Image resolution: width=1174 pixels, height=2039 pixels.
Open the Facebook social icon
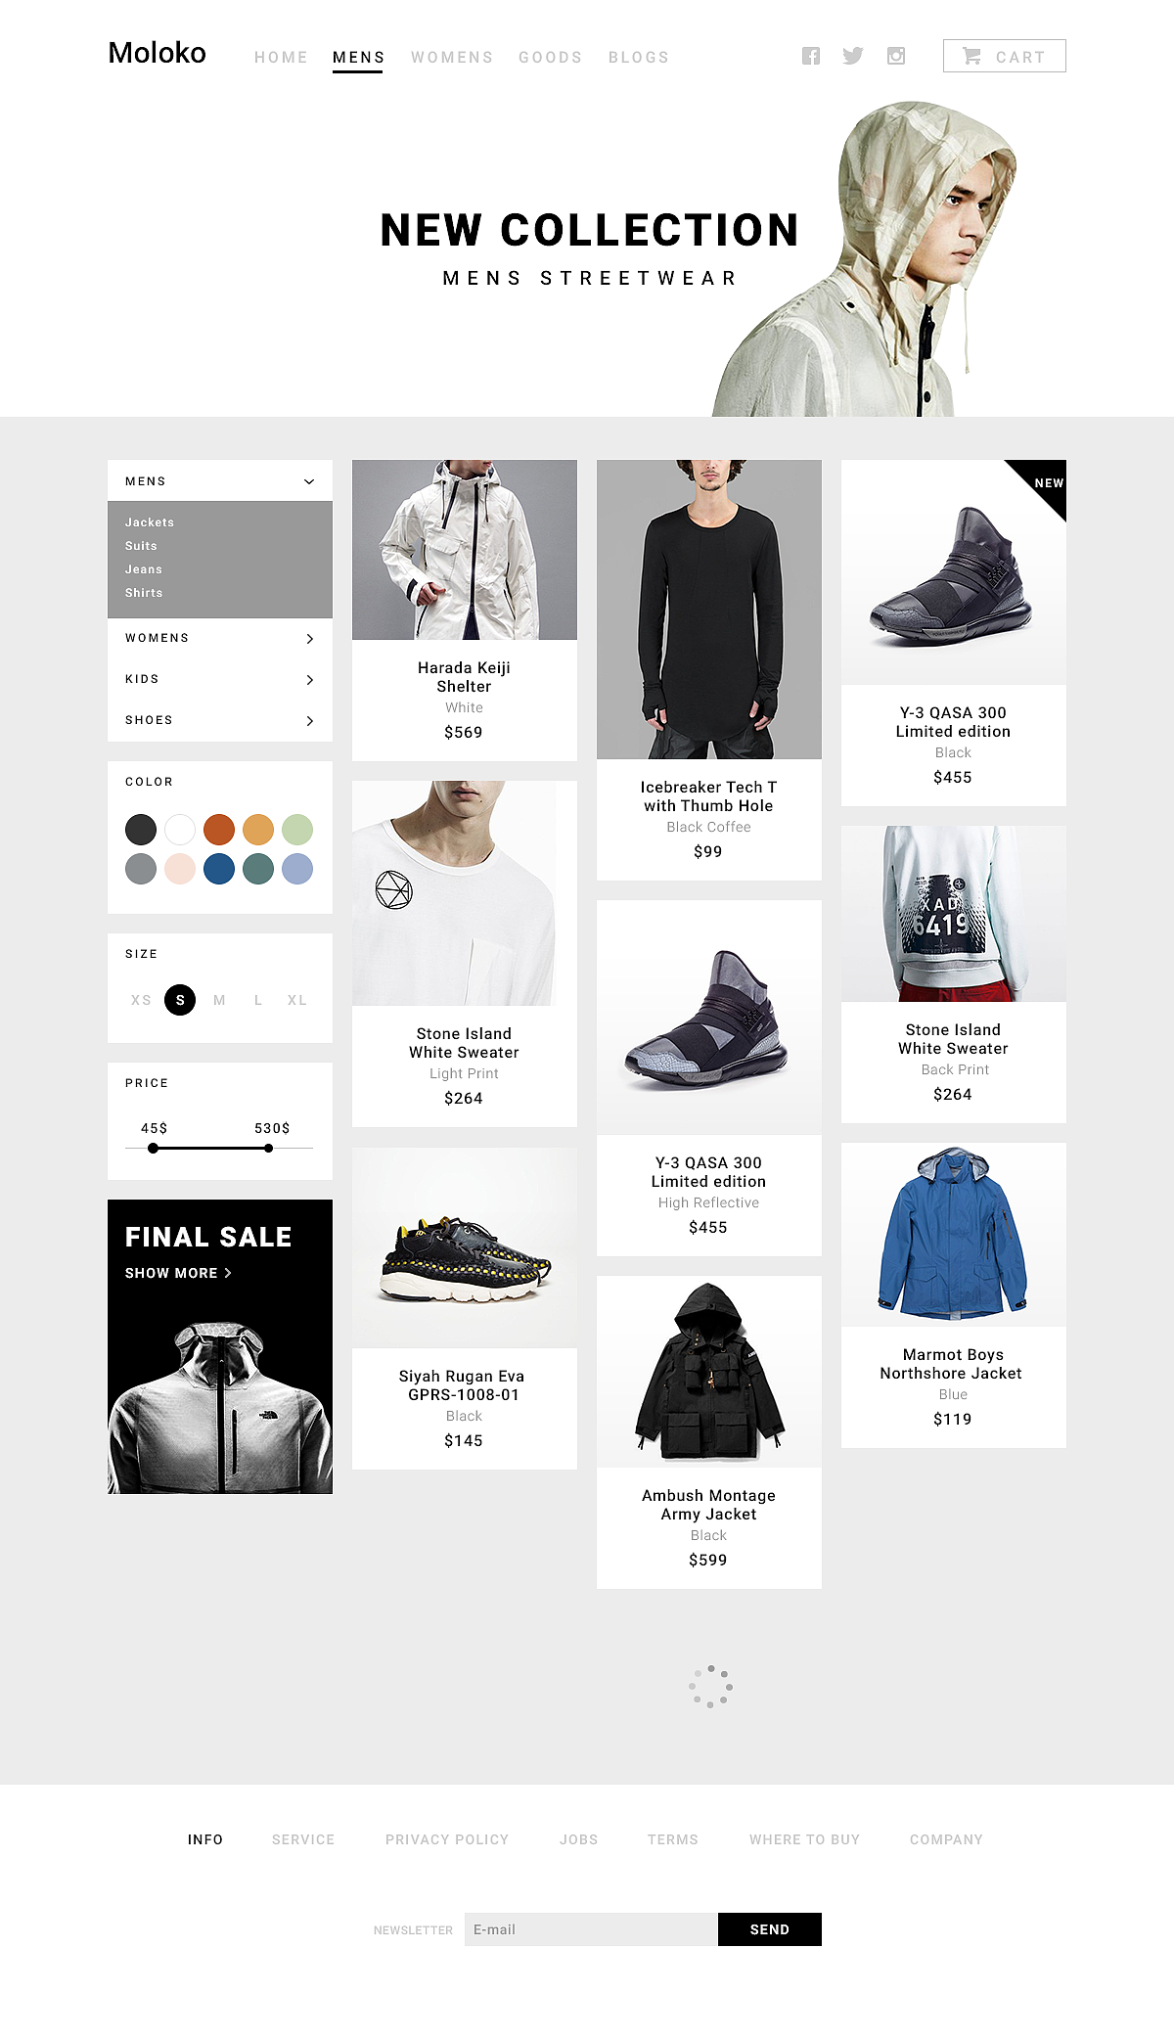coord(811,56)
